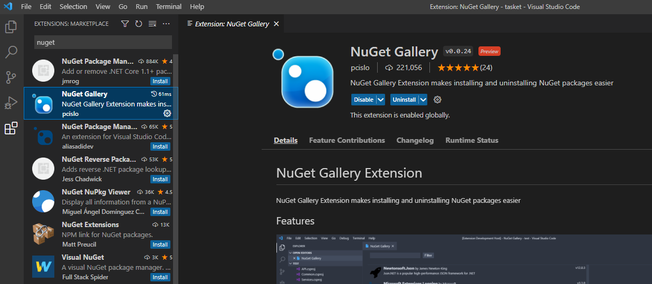Switch to the Runtime Status tab

(x=472, y=140)
